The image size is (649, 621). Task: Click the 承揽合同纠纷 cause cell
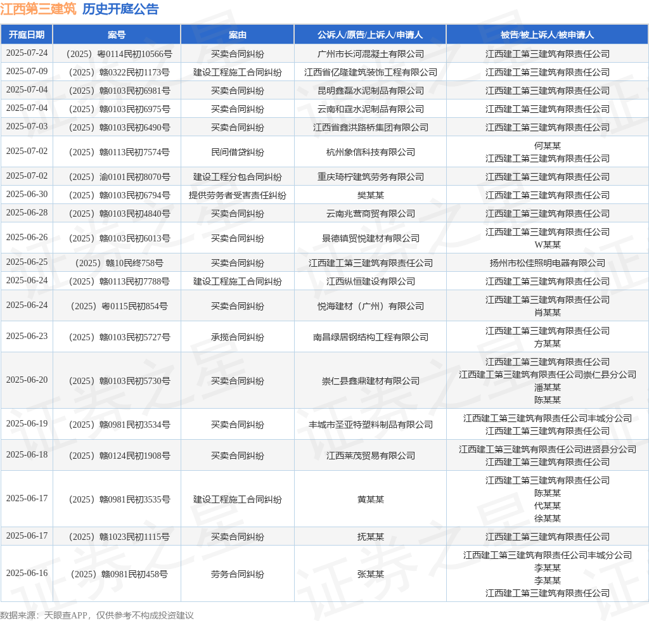(x=238, y=337)
